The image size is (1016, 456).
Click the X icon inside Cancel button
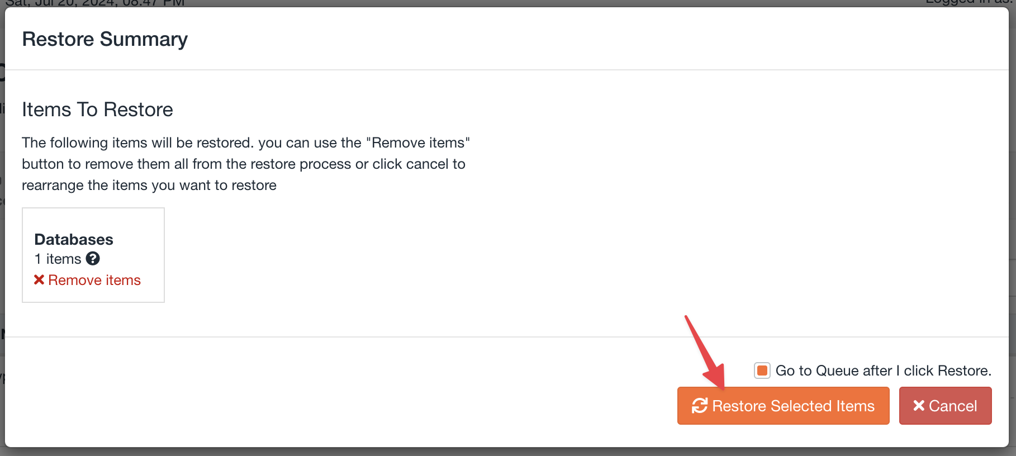point(919,406)
